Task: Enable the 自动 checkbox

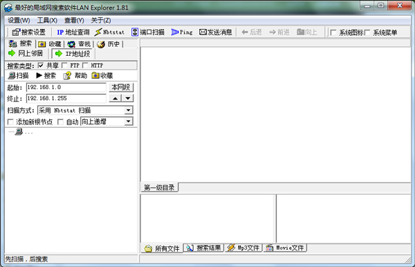Action: [60, 121]
